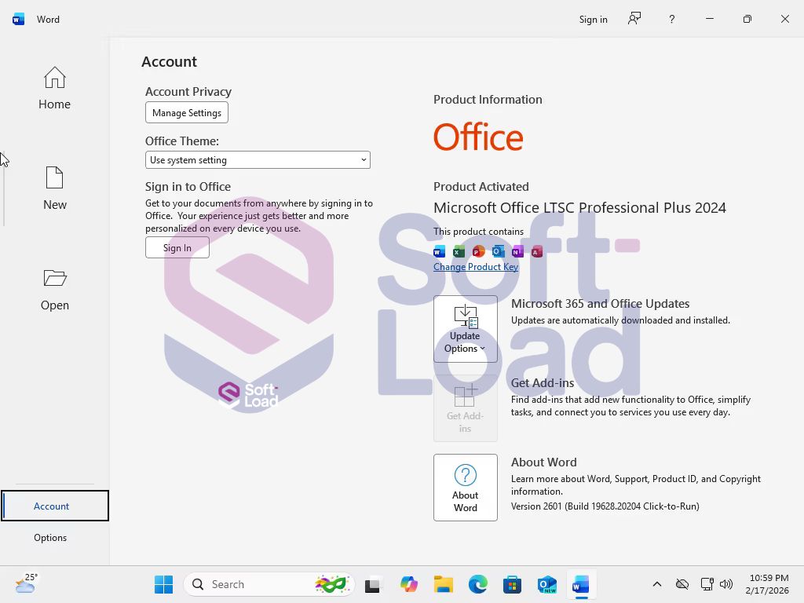Open the Update Options dropdown button
Viewport: 804px width, 603px height.
pos(466,329)
